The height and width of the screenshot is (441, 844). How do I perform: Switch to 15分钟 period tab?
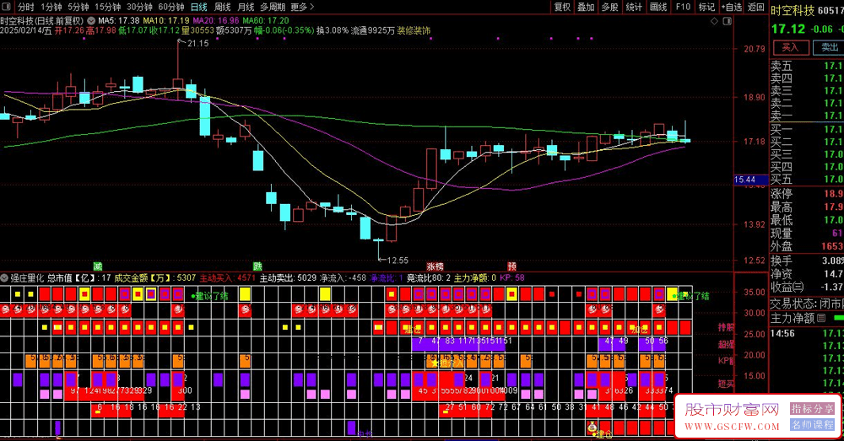coord(108,7)
